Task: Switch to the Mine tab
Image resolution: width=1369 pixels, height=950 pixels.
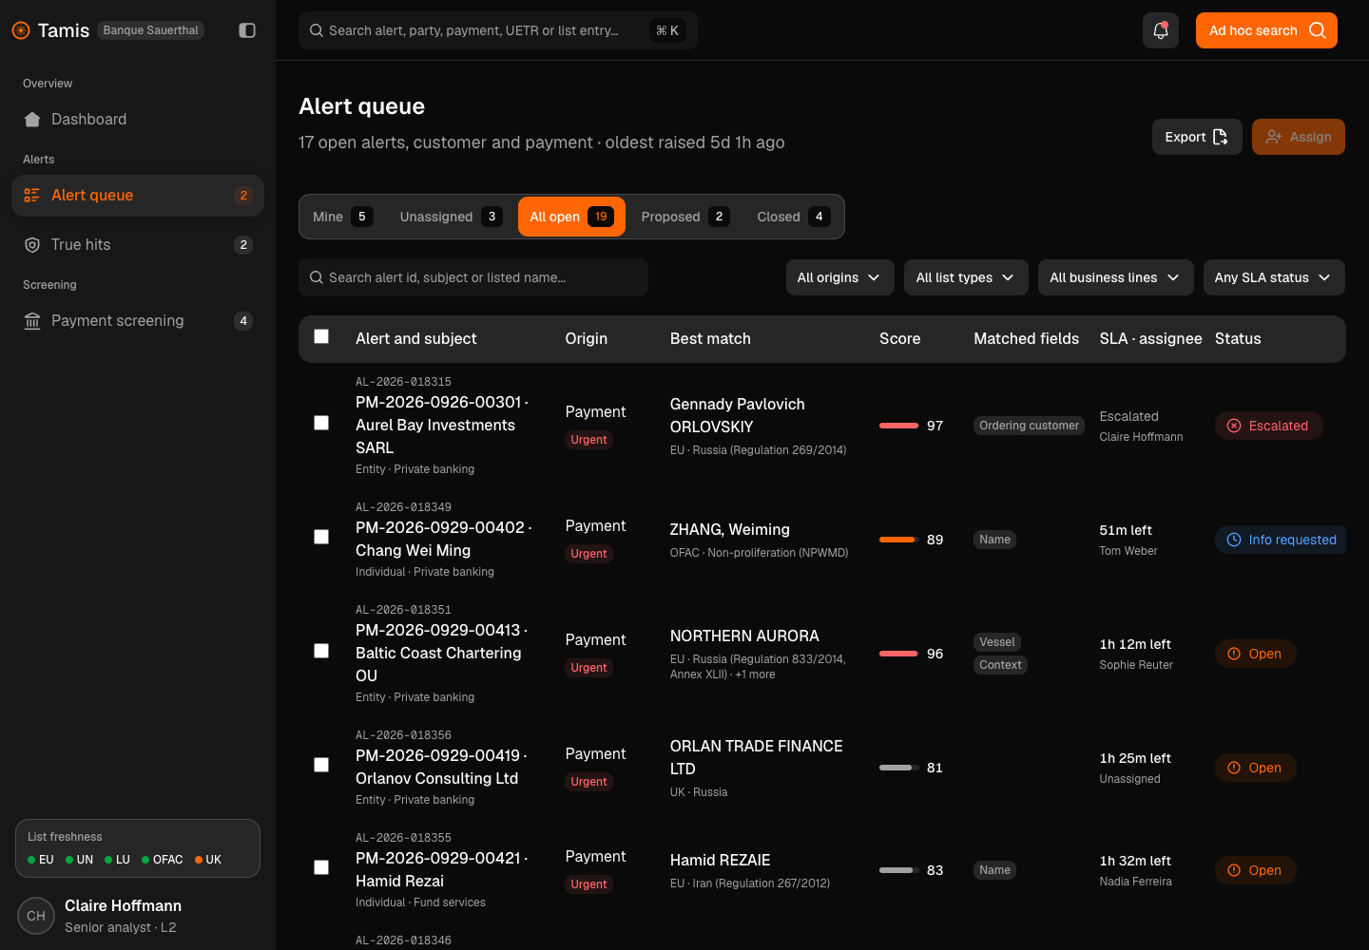Action: coord(342,217)
